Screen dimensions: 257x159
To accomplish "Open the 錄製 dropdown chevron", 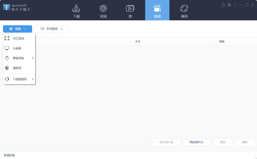I will [x=25, y=29].
